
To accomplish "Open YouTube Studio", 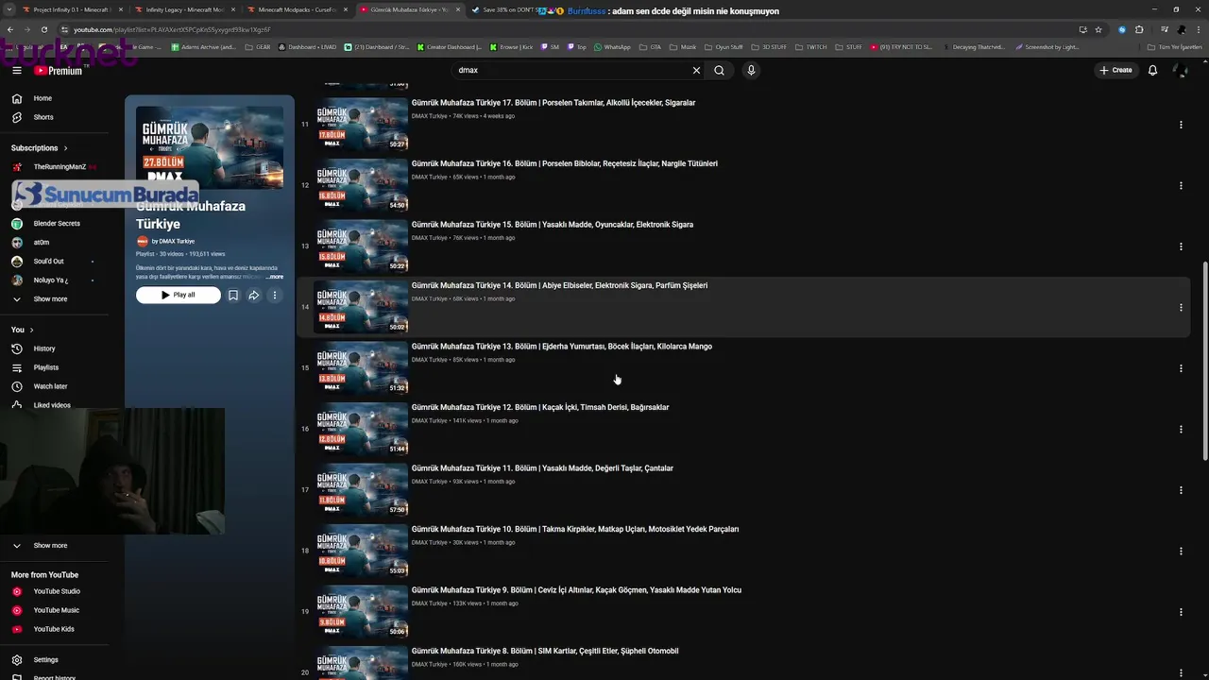I will 56,591.
